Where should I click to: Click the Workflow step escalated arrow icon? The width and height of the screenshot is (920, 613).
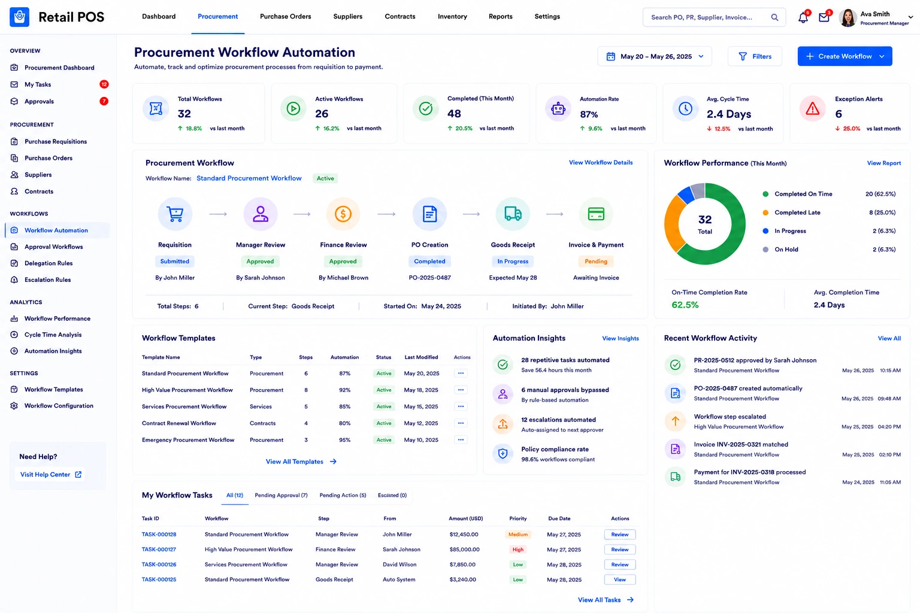click(x=676, y=421)
